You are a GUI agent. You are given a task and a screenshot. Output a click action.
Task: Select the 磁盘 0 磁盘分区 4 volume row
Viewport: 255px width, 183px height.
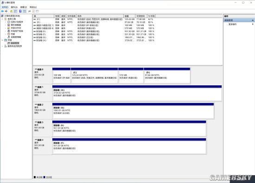(x=94, y=28)
